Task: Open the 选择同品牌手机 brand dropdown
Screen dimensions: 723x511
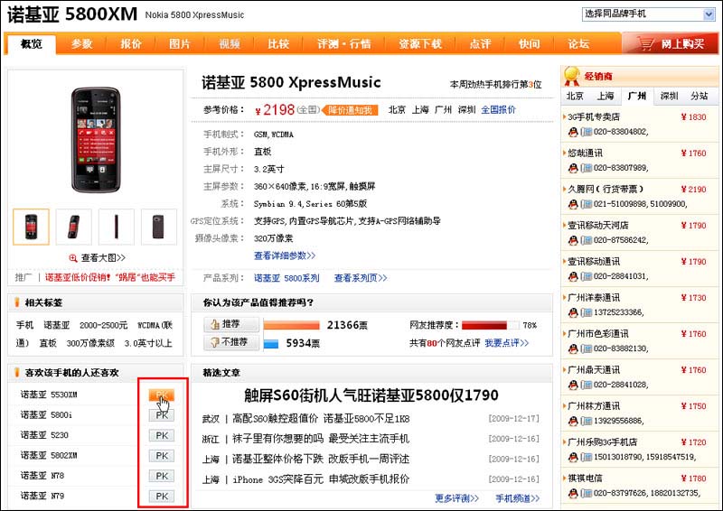Action: pos(648,14)
